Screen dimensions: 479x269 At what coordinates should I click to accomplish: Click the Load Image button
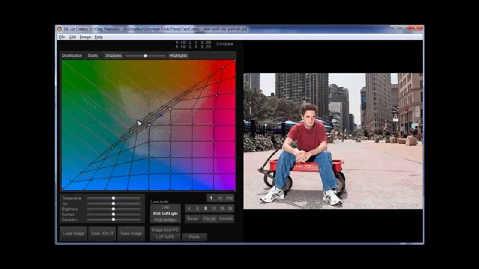point(73,234)
